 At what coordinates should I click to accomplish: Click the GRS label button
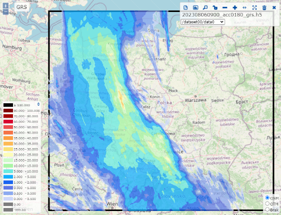coord(21,7)
